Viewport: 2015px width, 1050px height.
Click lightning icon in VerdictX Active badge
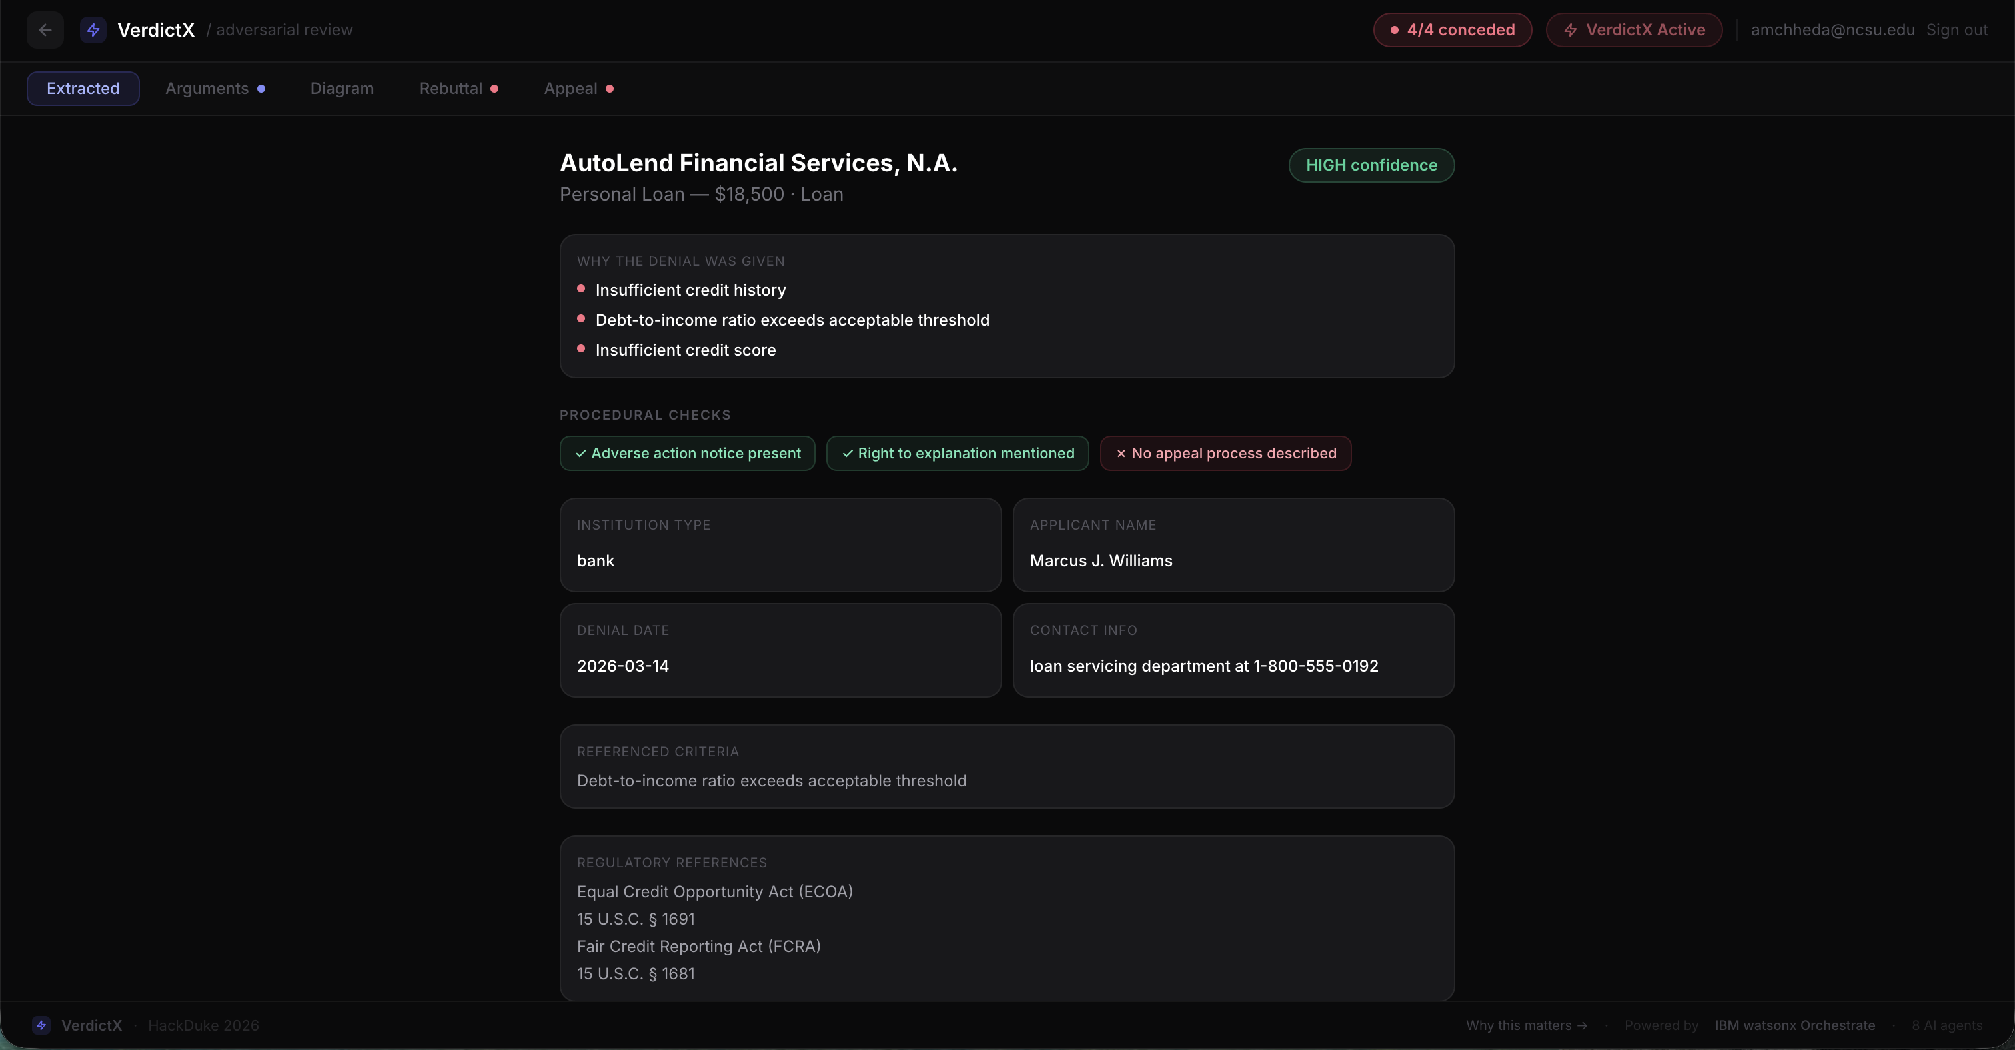pyautogui.click(x=1569, y=30)
